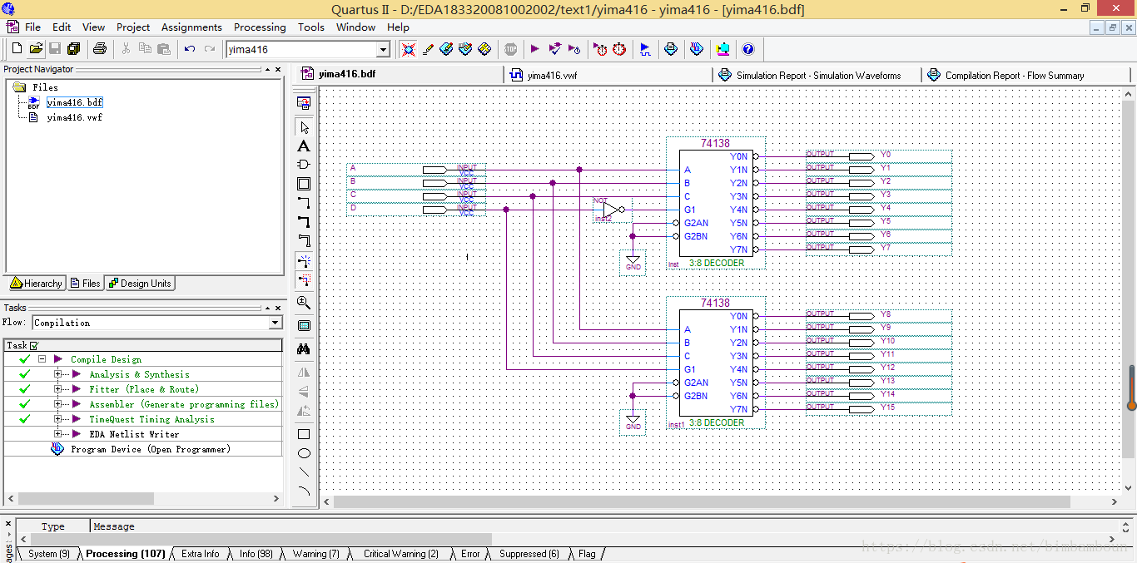Select the Line drawing tool
Image resolution: width=1137 pixels, height=563 pixels.
tap(304, 472)
